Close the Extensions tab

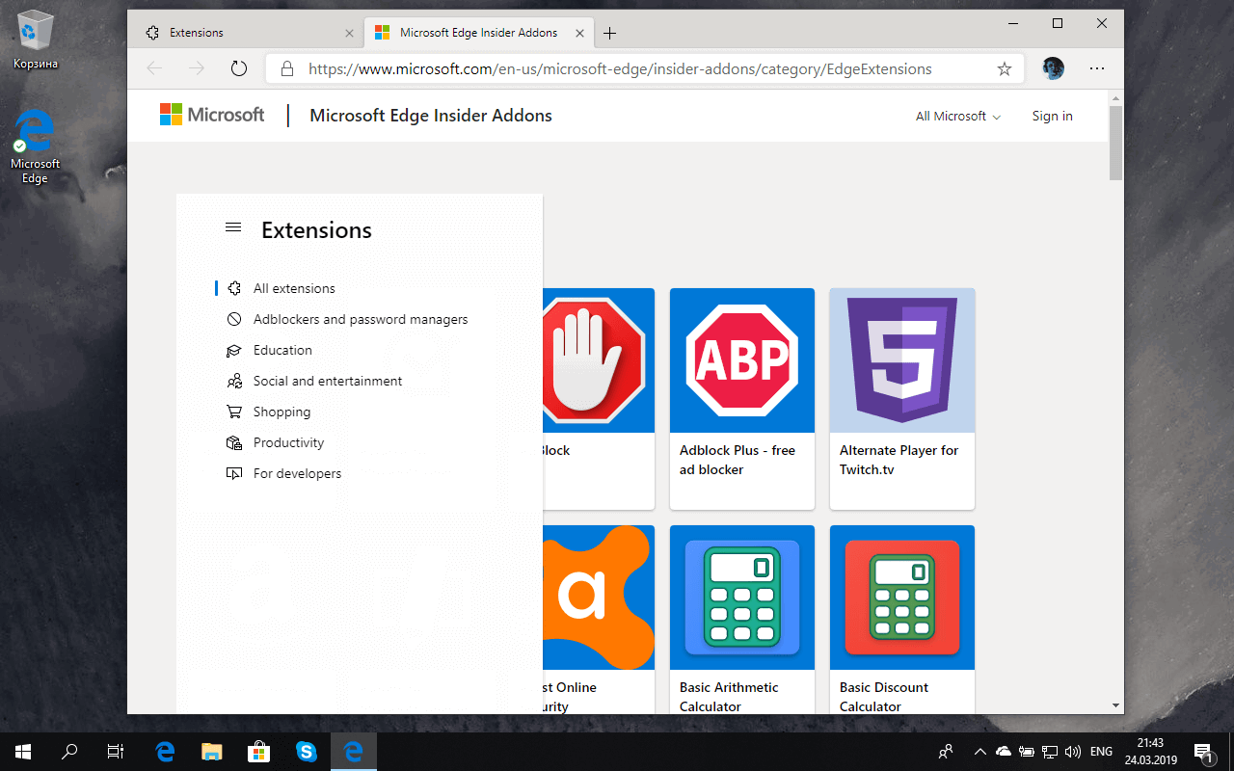coord(349,33)
